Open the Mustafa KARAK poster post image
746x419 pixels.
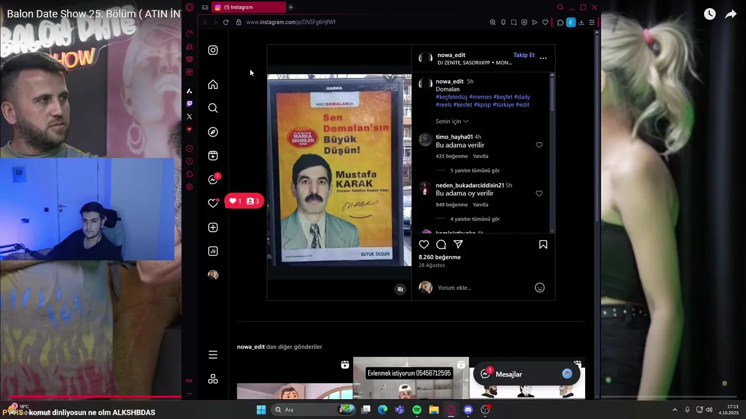(x=339, y=170)
